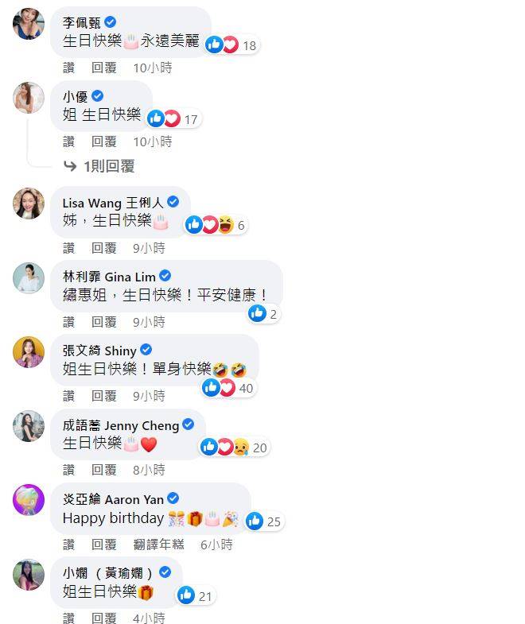Open 張文綺 Shiny's avatar

tap(29, 352)
